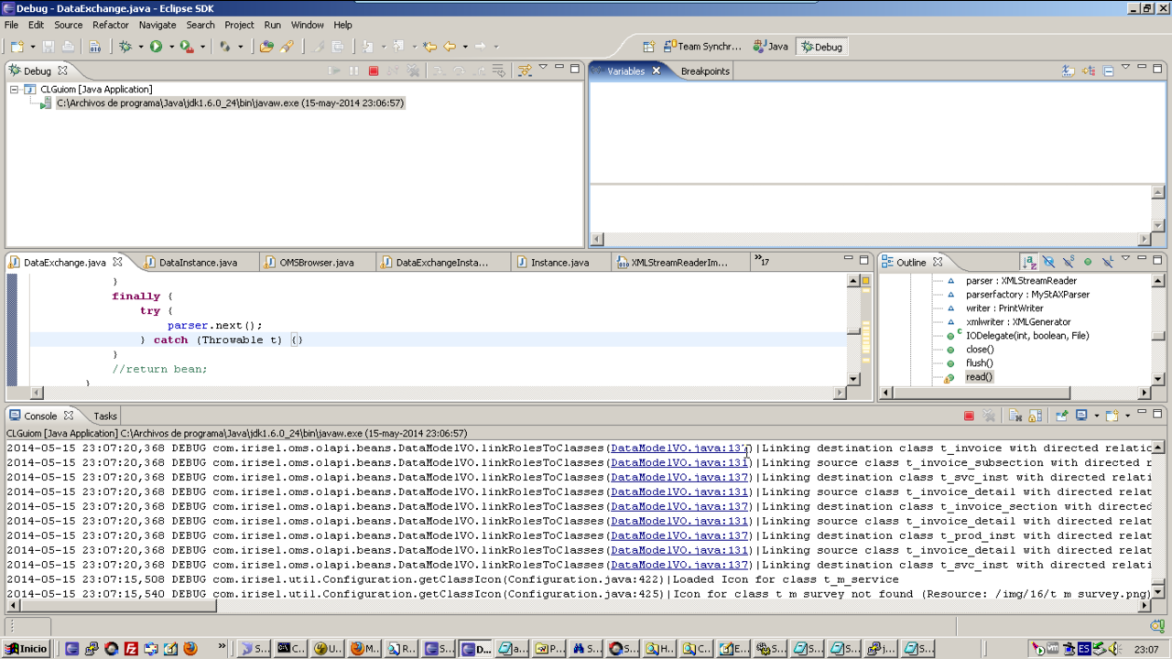This screenshot has height=659, width=1172.
Task: Click Show Logical Structure icon in Variables view
Action: (x=1089, y=70)
